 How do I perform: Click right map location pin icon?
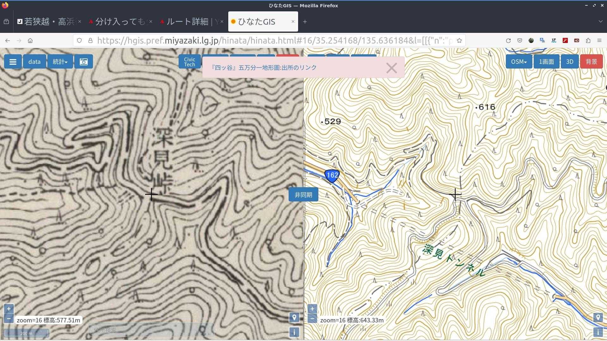598,317
